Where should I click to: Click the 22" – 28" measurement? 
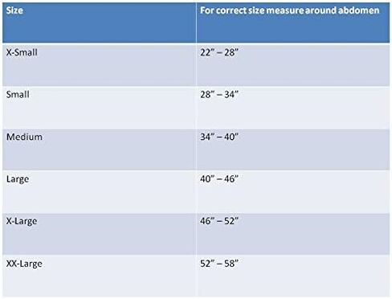click(219, 52)
